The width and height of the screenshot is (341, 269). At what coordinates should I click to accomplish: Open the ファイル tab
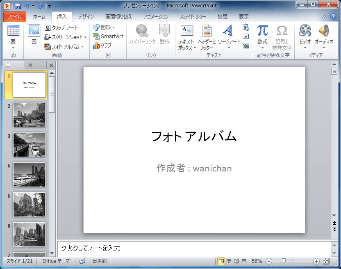tap(15, 17)
